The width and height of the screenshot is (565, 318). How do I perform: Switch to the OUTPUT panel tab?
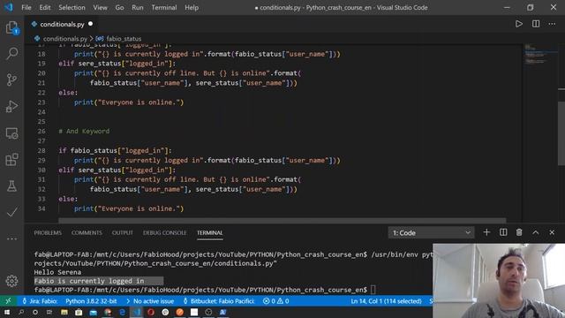click(122, 233)
